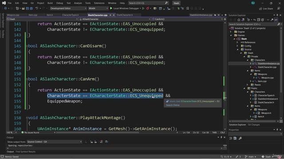Viewport: 284px width, 159px height.
Task: Switch to the Git Changes tab
Action: coord(253,125)
